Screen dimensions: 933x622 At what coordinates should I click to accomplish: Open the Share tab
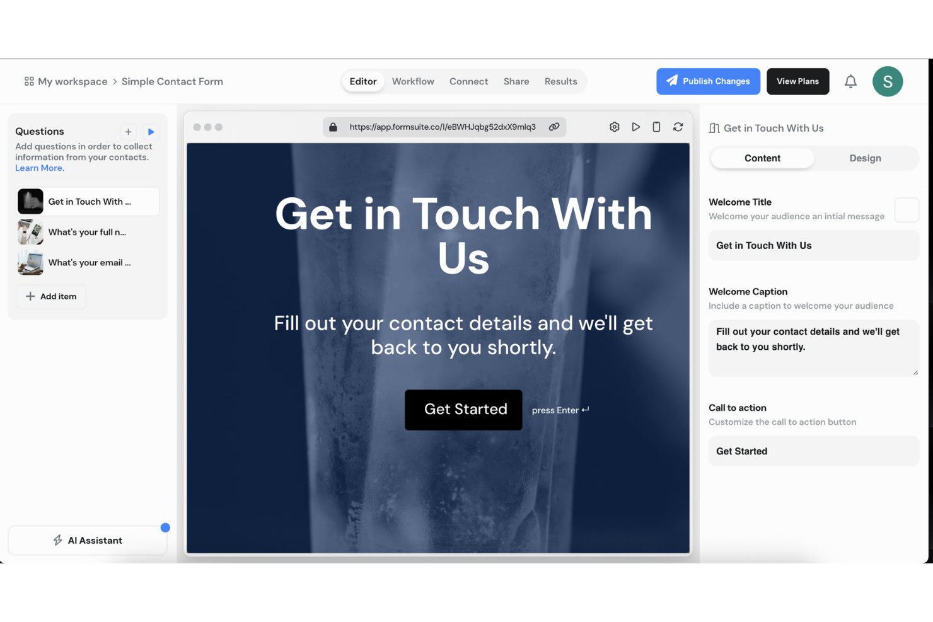pyautogui.click(x=516, y=81)
